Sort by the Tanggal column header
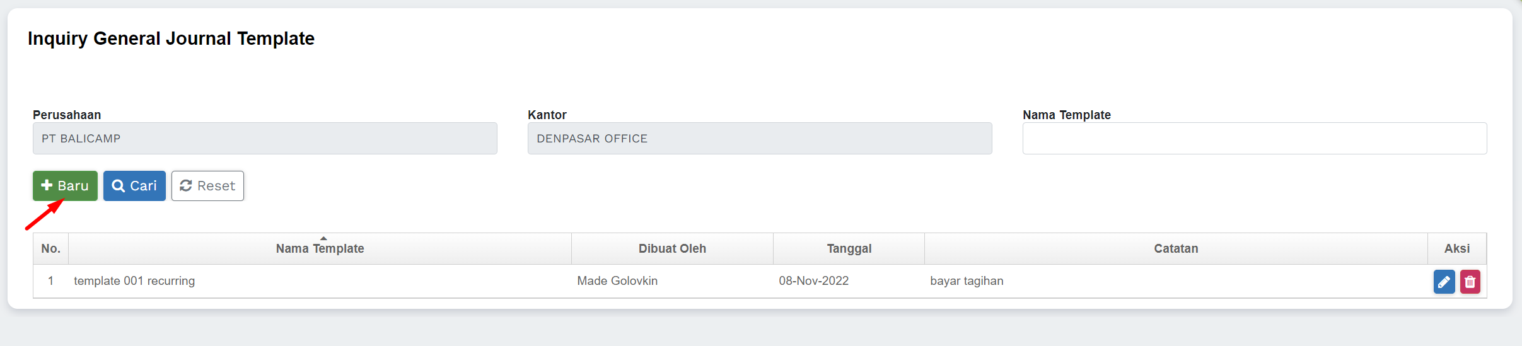Image resolution: width=1522 pixels, height=346 pixels. (849, 249)
